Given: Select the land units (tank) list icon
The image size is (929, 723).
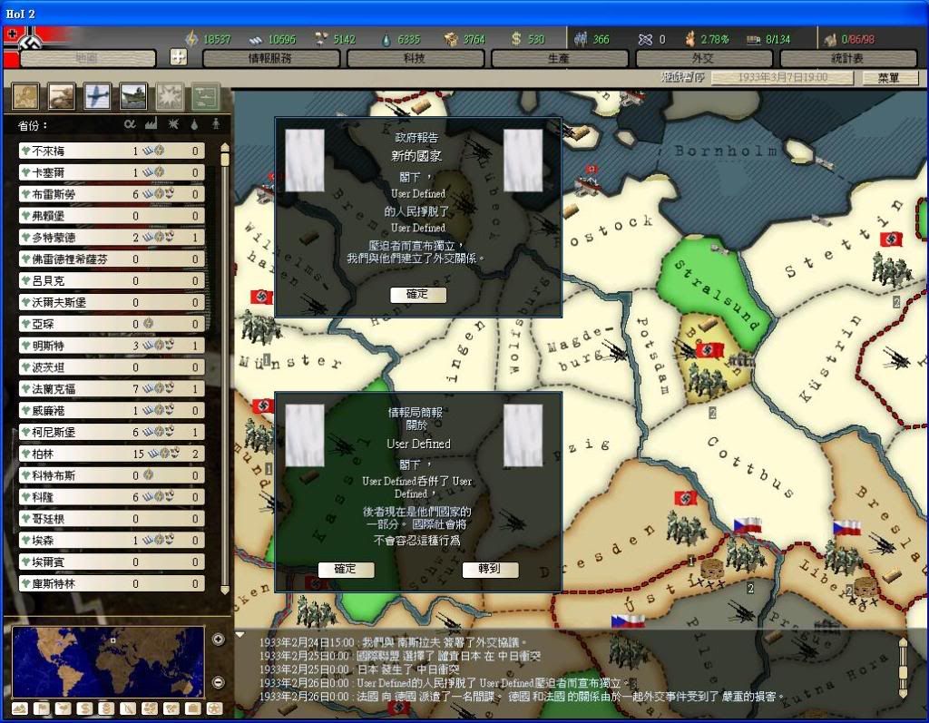Looking at the screenshot, I should tap(62, 95).
